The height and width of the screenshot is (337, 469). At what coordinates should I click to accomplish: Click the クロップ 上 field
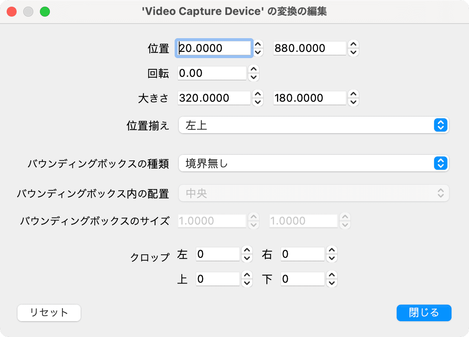218,279
